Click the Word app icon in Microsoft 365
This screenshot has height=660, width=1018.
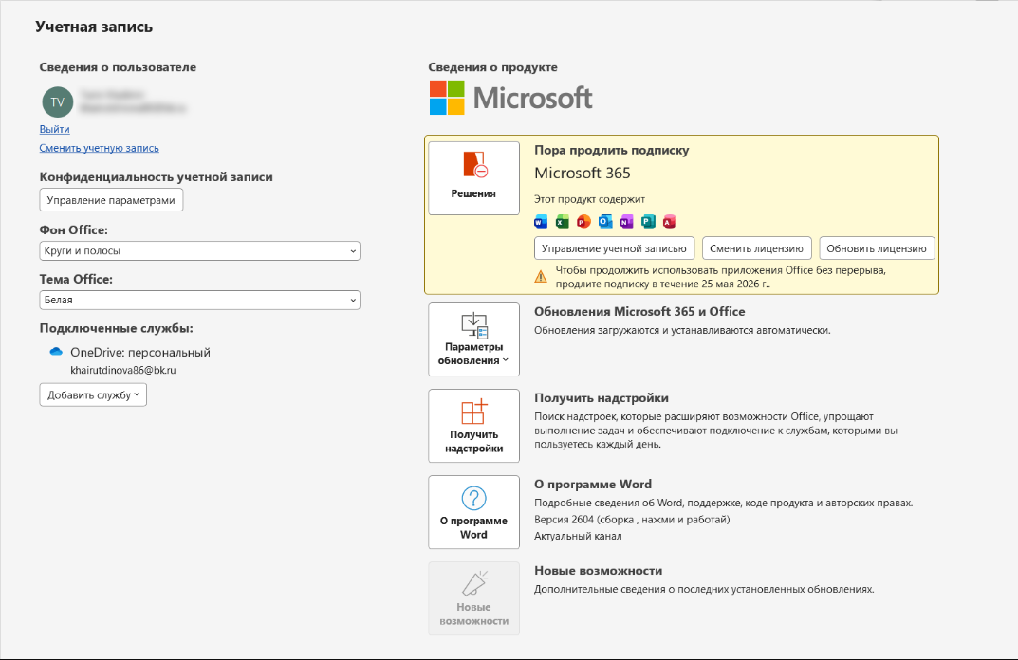pos(541,222)
